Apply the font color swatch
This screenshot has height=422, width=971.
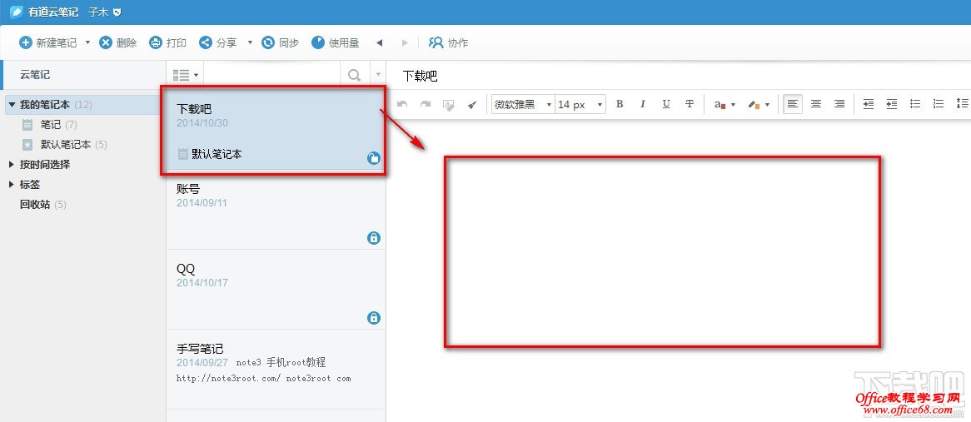[720, 105]
